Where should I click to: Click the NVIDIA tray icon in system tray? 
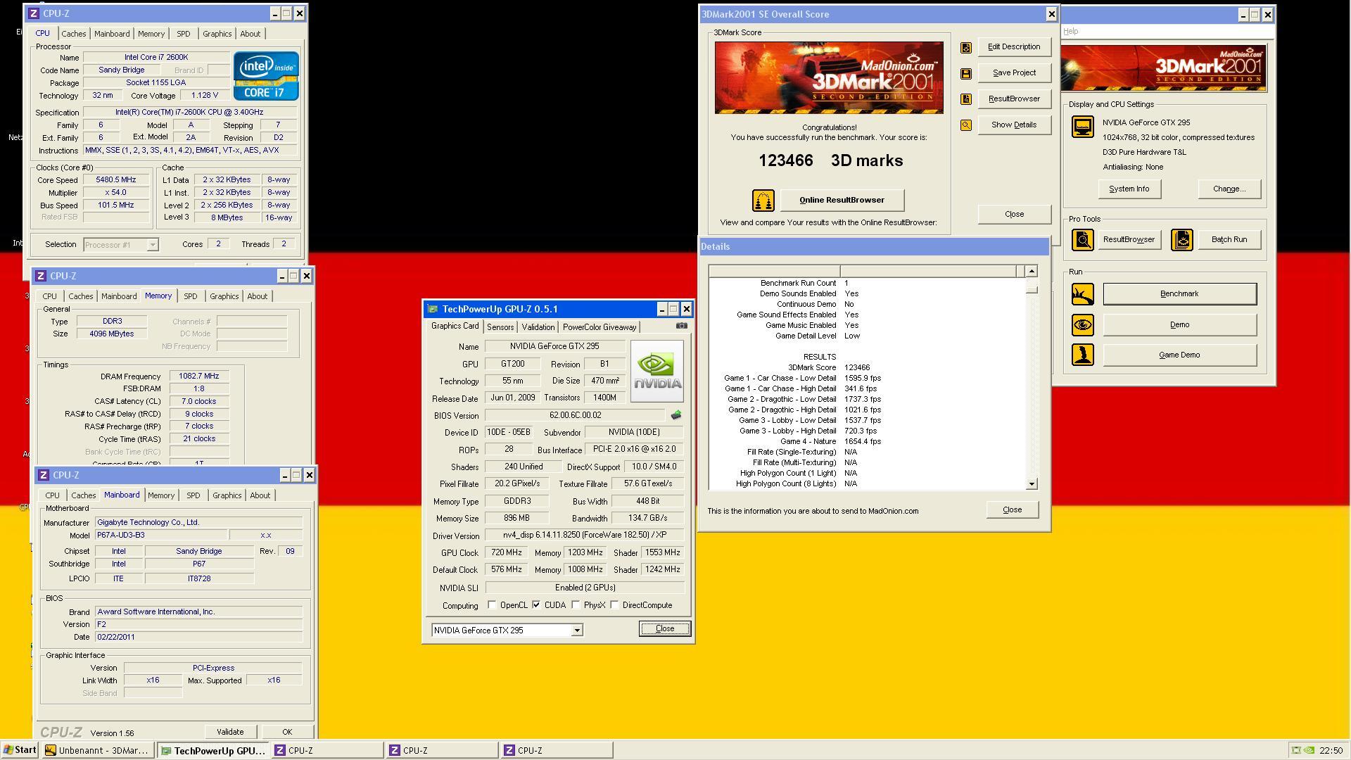pos(1309,751)
